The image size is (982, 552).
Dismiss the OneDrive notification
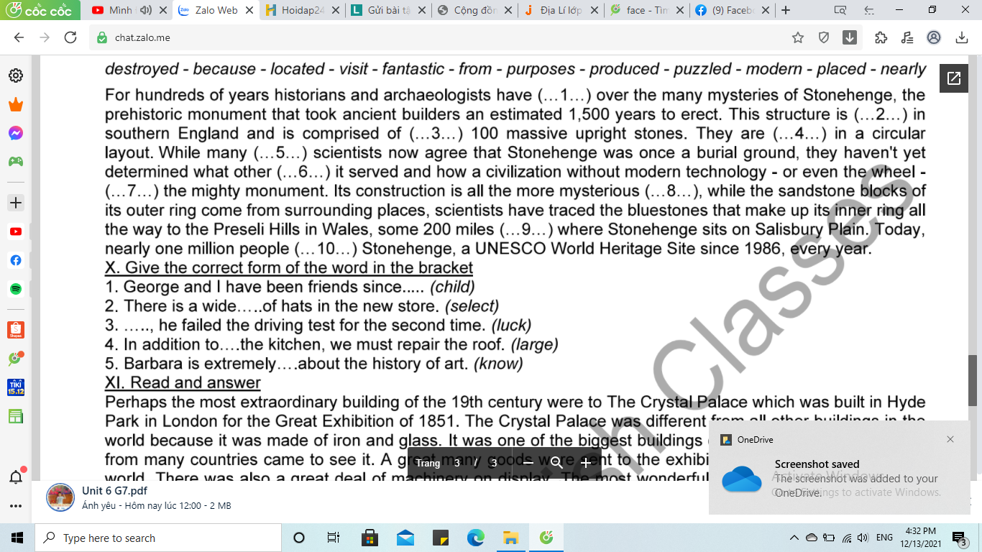click(950, 439)
